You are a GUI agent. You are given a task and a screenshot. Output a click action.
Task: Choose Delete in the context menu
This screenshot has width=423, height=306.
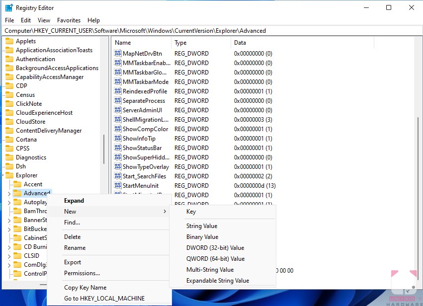(109, 237)
